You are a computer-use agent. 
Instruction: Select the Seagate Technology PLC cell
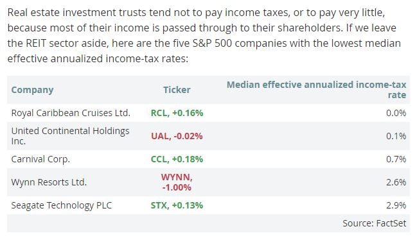point(62,205)
